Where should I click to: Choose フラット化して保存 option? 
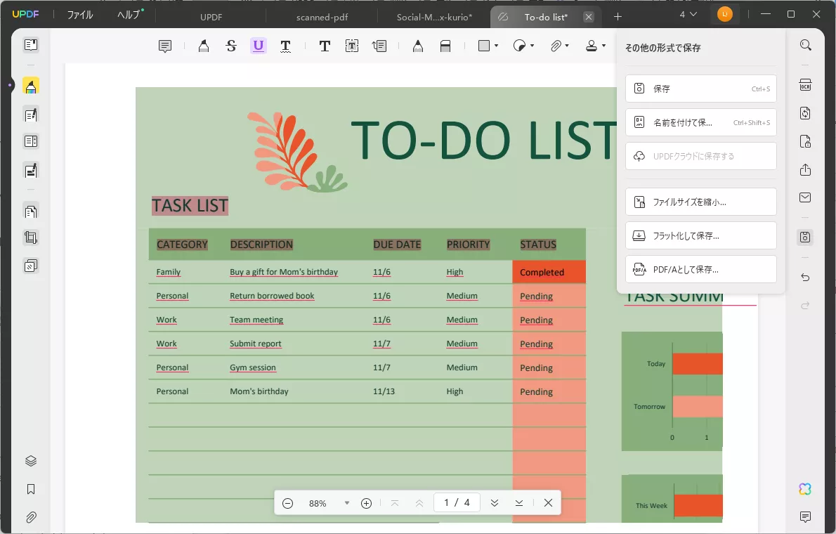(700, 235)
